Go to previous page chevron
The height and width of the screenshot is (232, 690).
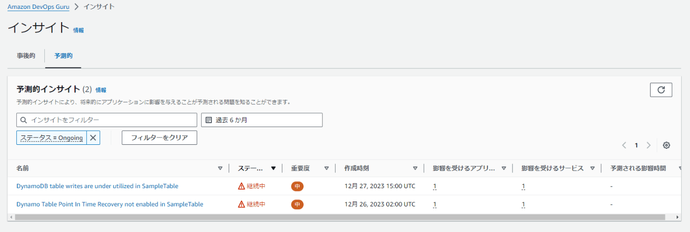[x=624, y=145]
